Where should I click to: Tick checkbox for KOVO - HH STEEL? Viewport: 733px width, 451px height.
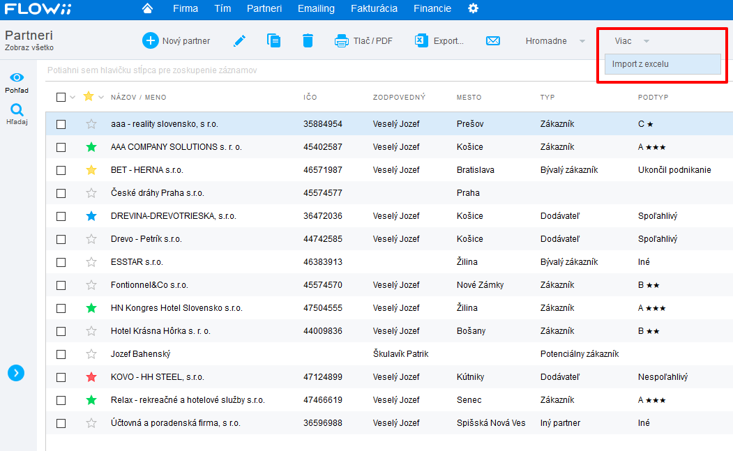click(x=61, y=377)
